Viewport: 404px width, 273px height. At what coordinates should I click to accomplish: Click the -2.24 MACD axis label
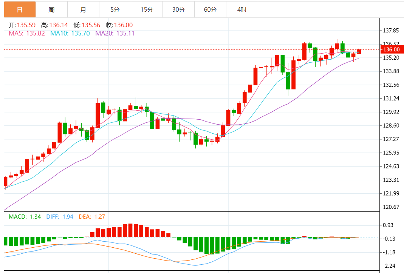pos(389,266)
